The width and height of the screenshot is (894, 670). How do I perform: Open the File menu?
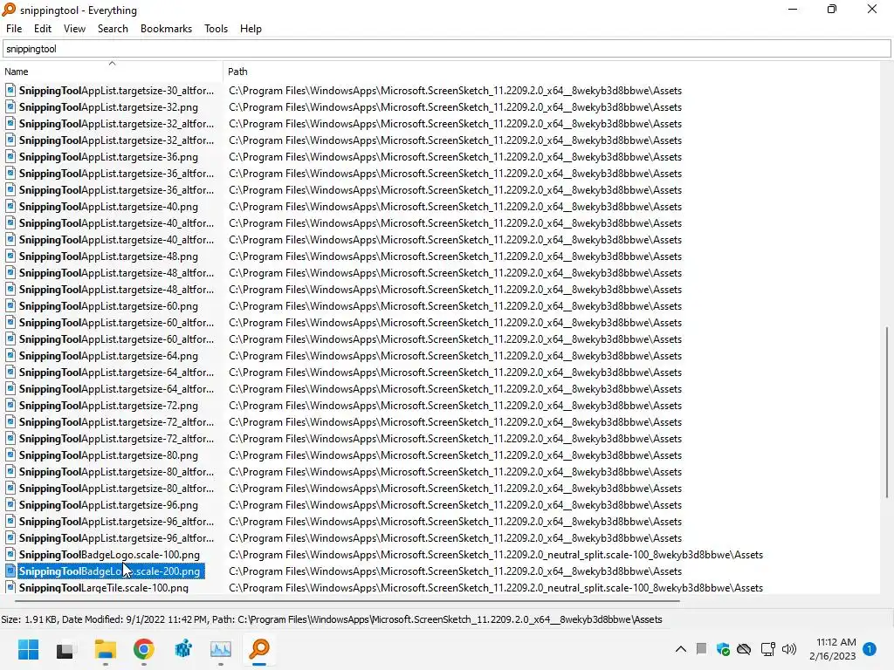(x=14, y=29)
